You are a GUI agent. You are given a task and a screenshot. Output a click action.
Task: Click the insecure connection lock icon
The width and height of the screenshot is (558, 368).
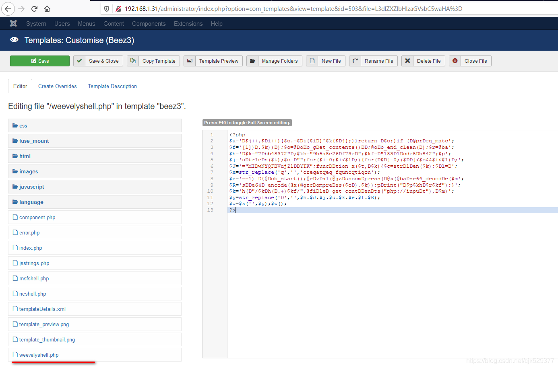[118, 9]
